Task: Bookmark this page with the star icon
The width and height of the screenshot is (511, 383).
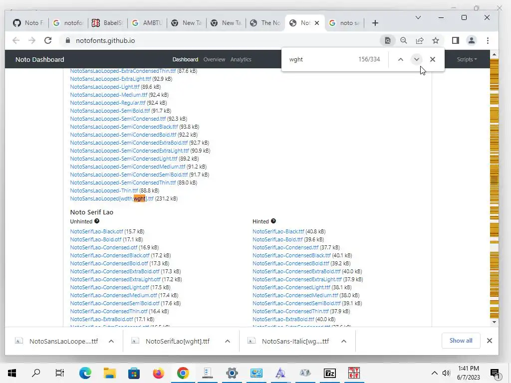Action: tap(435, 40)
